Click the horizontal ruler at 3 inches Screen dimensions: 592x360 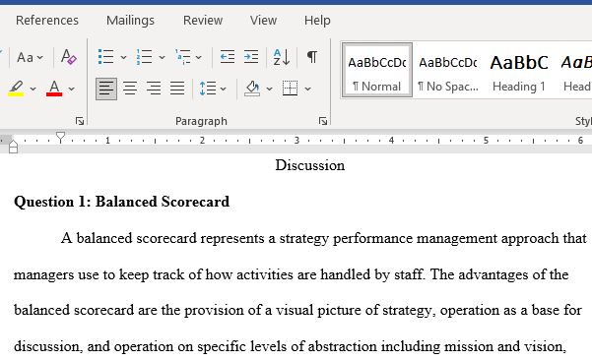click(296, 141)
